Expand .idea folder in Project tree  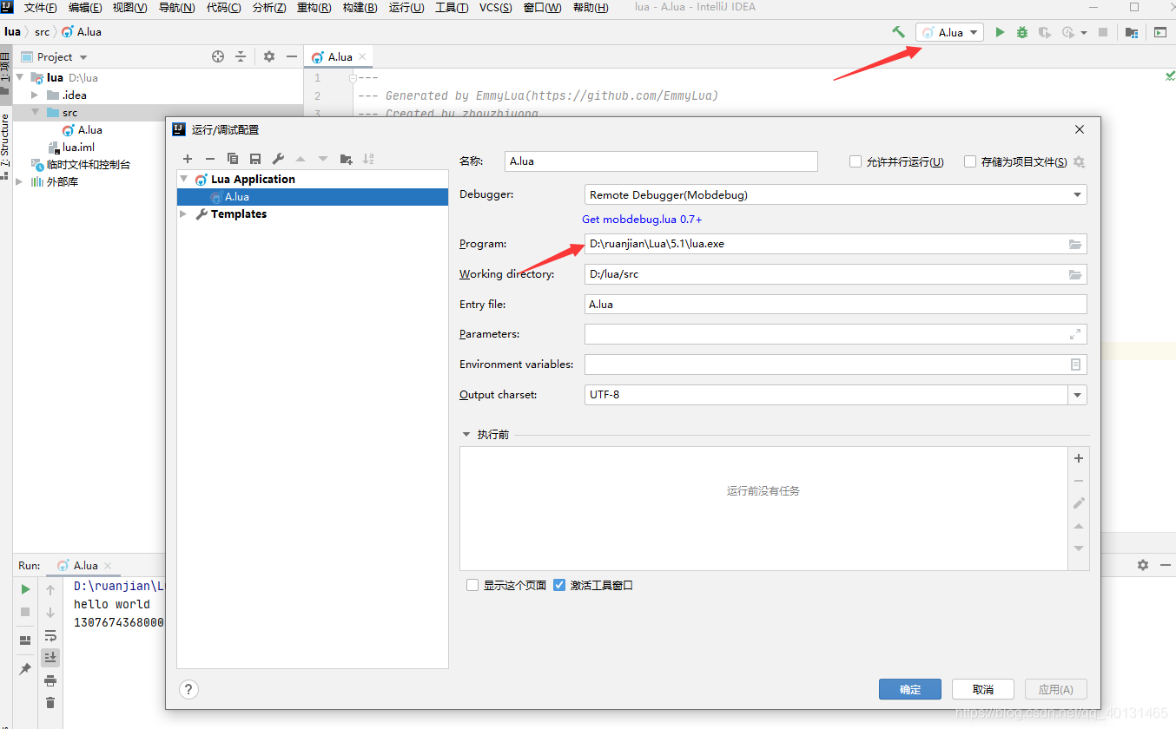click(36, 95)
